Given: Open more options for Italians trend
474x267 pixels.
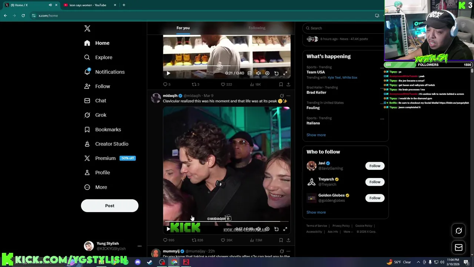Looking at the screenshot, I should (x=382, y=119).
